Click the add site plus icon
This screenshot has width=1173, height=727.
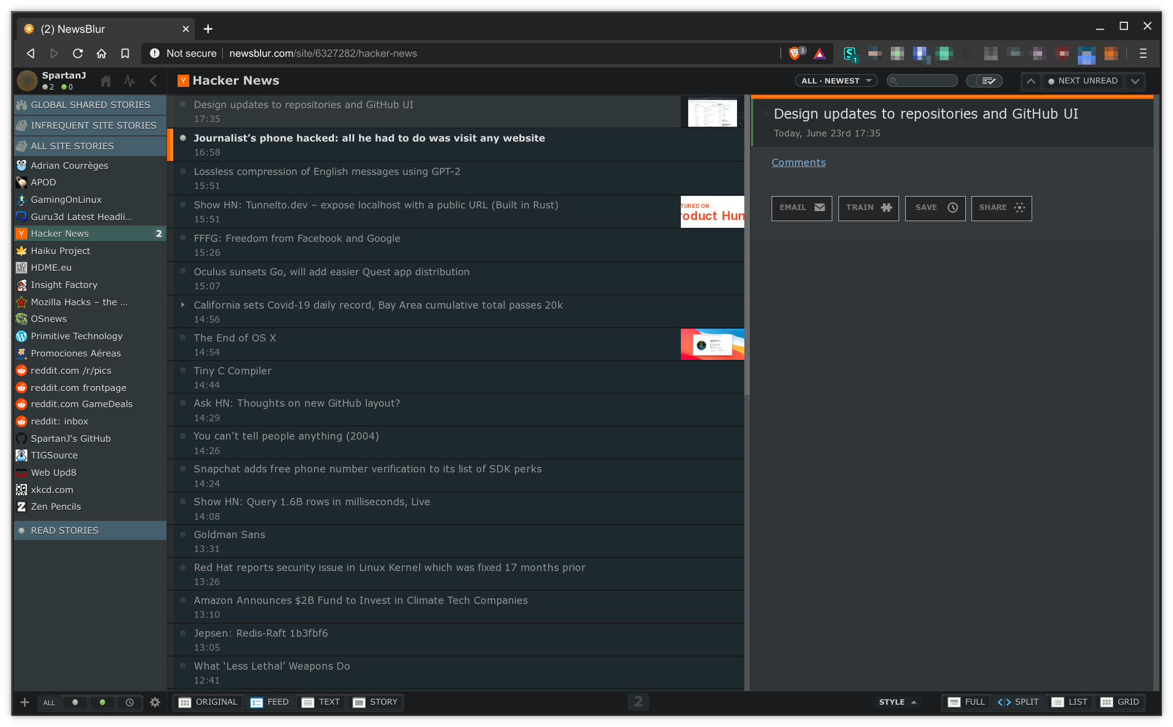pyautogui.click(x=24, y=702)
